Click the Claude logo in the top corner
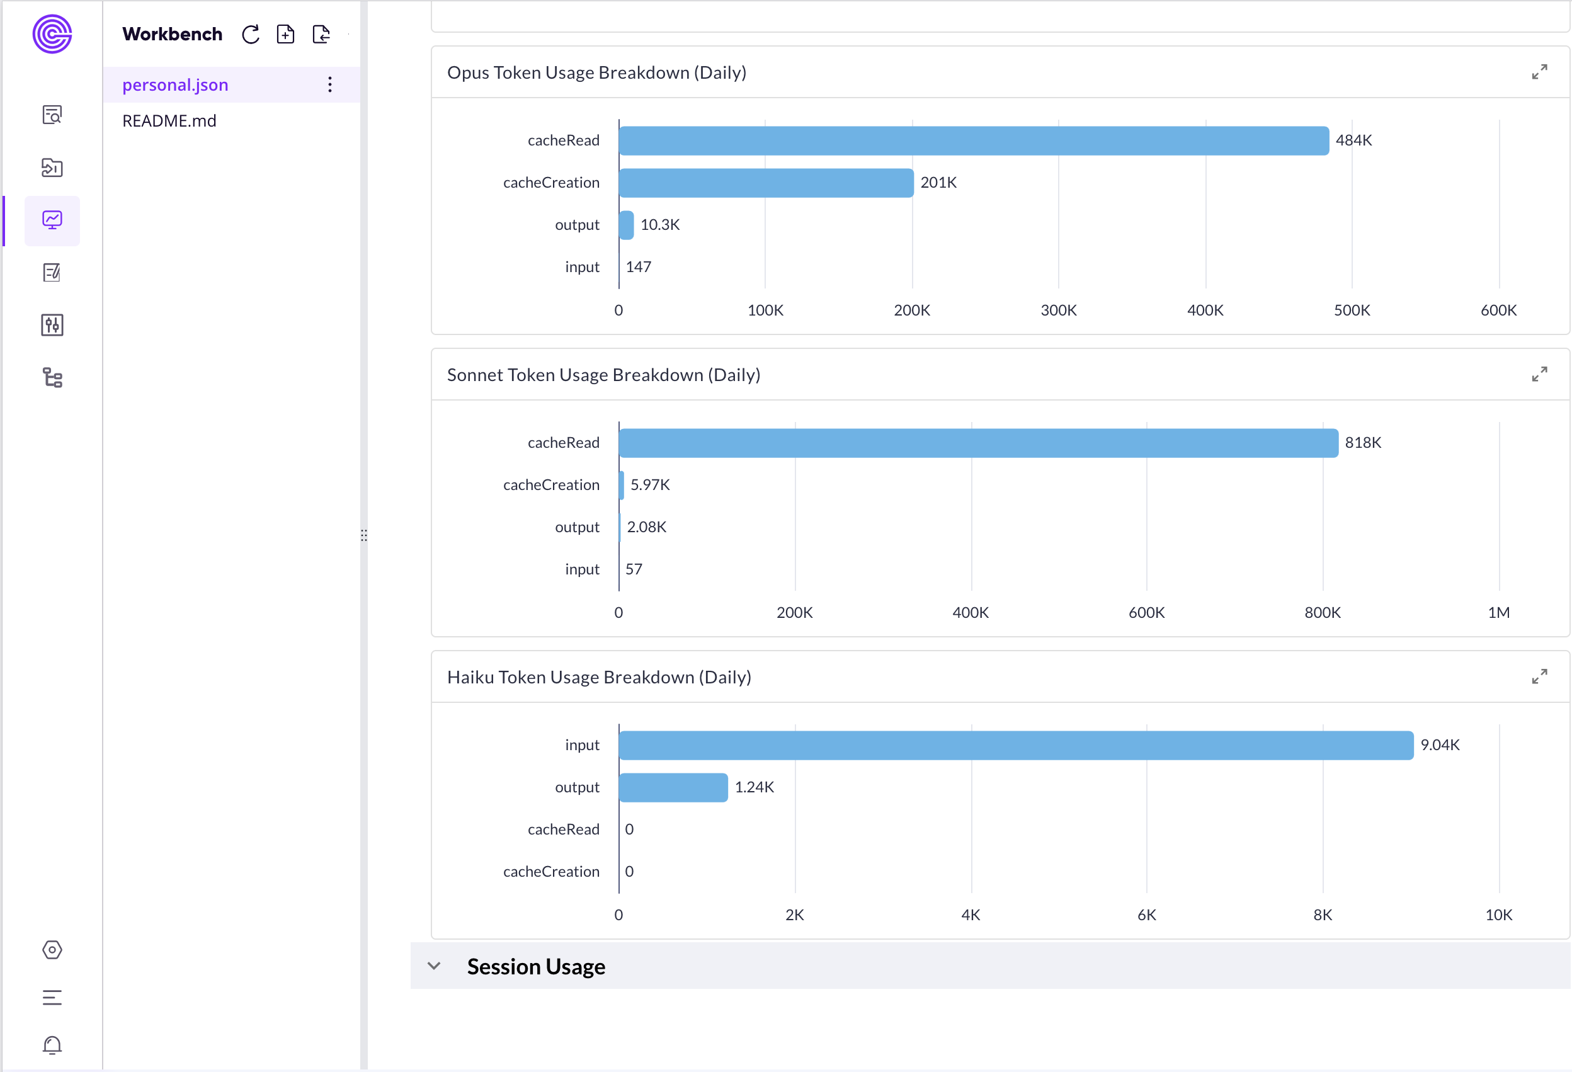The height and width of the screenshot is (1072, 1572). (52, 34)
